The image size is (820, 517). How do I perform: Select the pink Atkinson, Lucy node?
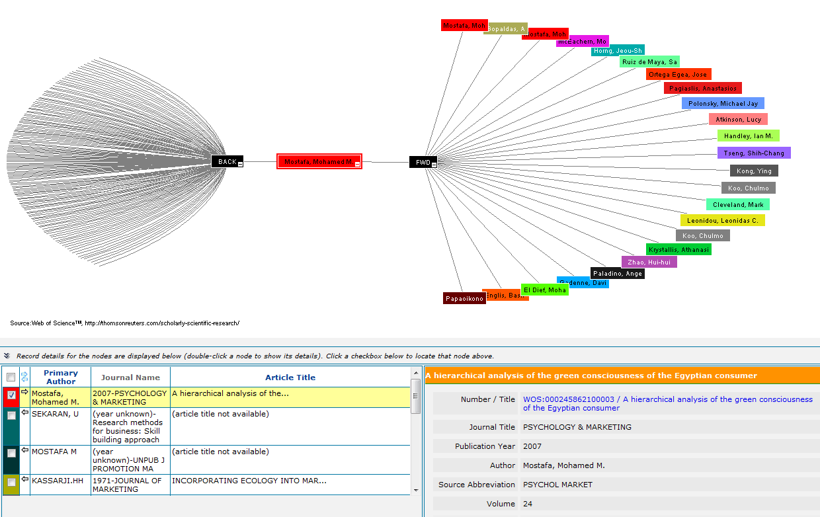click(738, 120)
